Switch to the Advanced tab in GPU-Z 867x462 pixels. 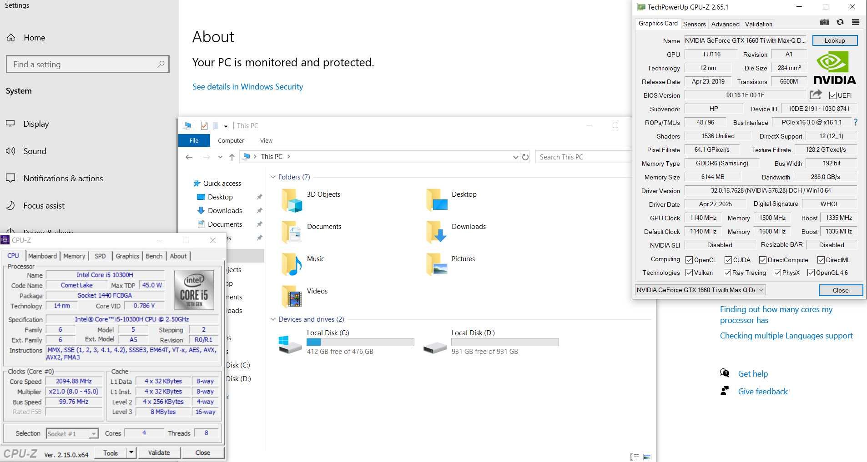click(725, 24)
